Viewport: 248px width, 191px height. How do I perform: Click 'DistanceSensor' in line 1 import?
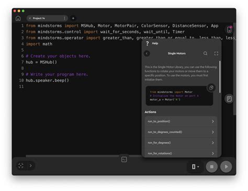189,26
